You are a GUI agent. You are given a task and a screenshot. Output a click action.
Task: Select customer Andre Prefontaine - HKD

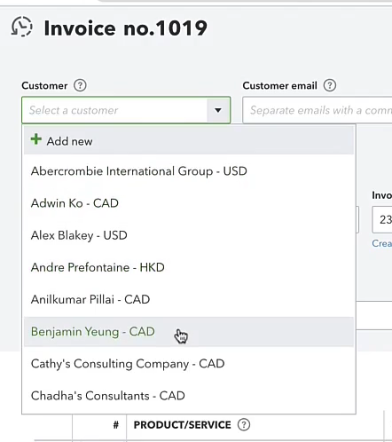click(189, 267)
